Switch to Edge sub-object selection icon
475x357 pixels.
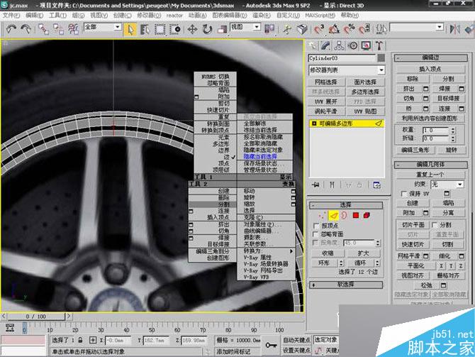(x=333, y=215)
